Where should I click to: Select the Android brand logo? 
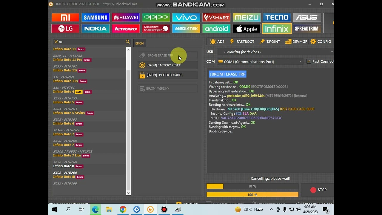pos(216,29)
